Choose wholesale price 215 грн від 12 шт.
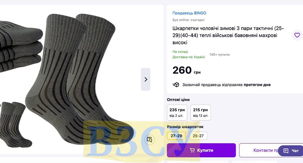The image size is (303, 163). point(201,112)
